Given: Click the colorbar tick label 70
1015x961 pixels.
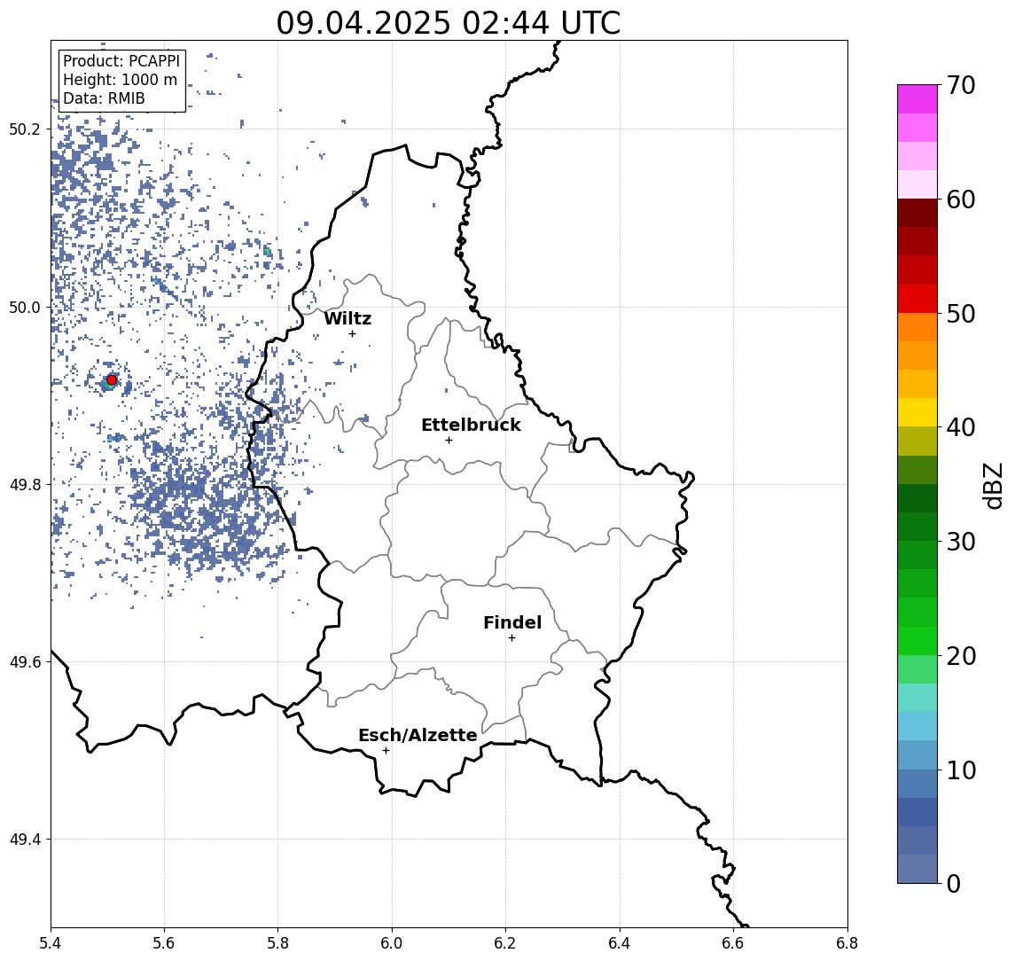Looking at the screenshot, I should pos(961,85).
